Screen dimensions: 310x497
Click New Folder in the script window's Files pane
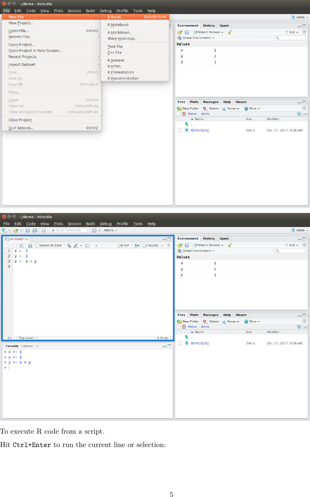[x=188, y=321]
